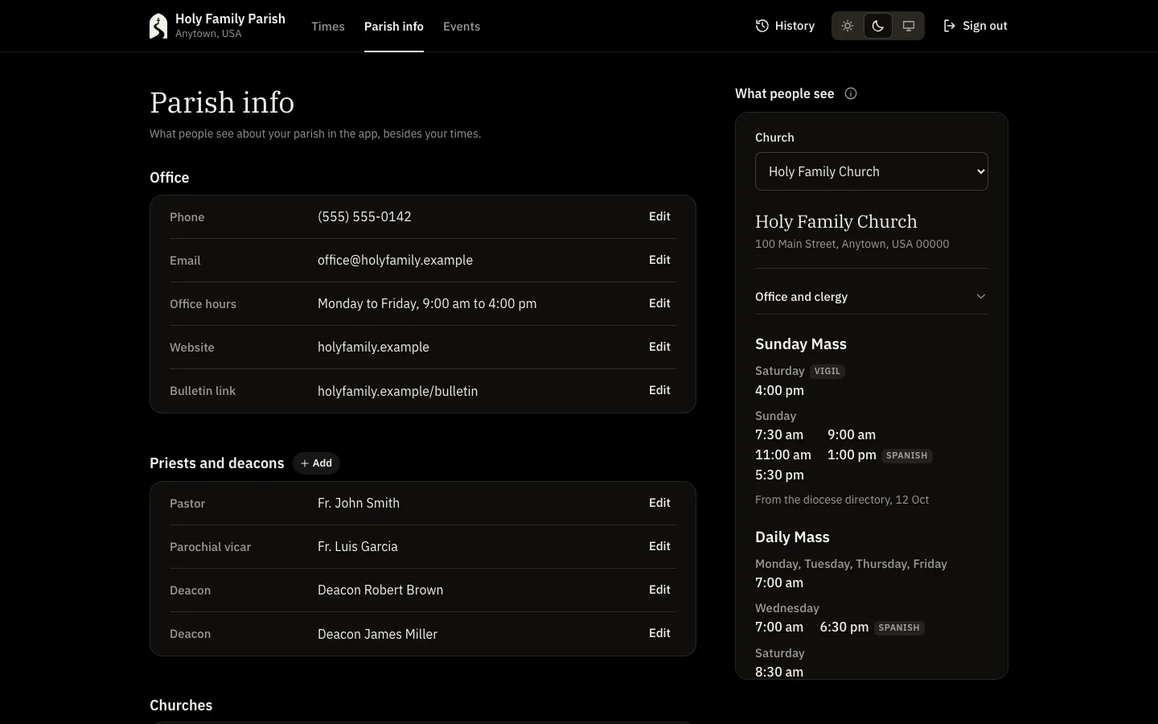Image resolution: width=1158 pixels, height=724 pixels.
Task: Sign out of the account
Action: point(975,26)
